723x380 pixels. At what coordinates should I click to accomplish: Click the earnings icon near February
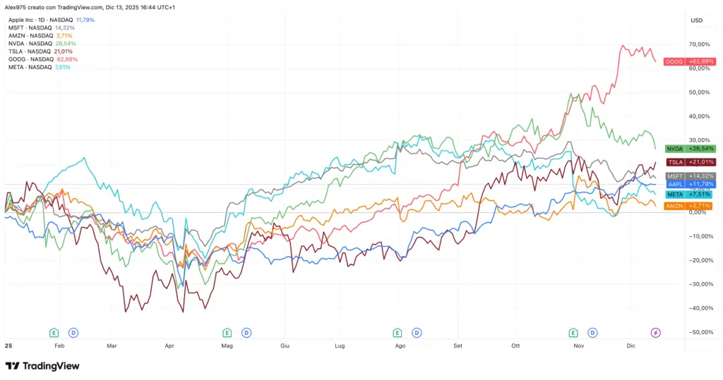pos(54,332)
